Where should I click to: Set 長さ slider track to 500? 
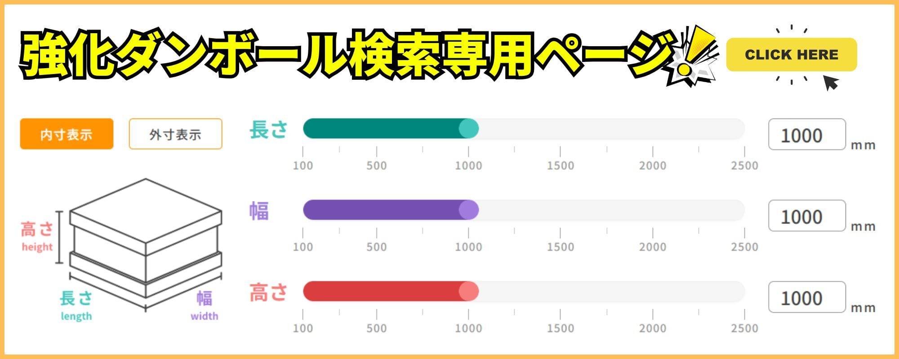(x=377, y=129)
